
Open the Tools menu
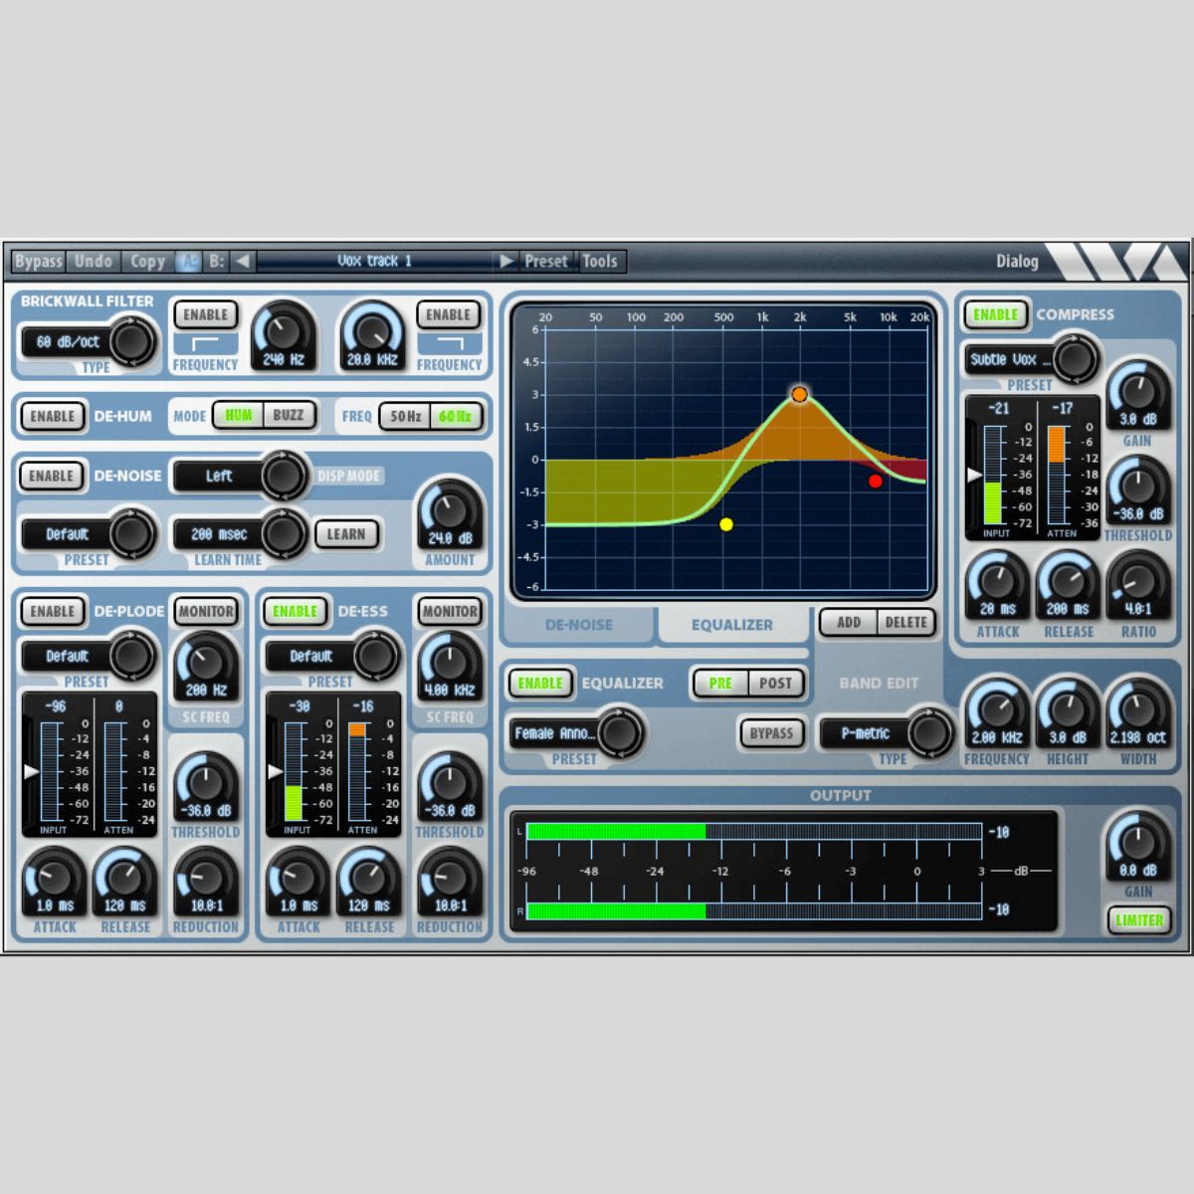pos(600,262)
